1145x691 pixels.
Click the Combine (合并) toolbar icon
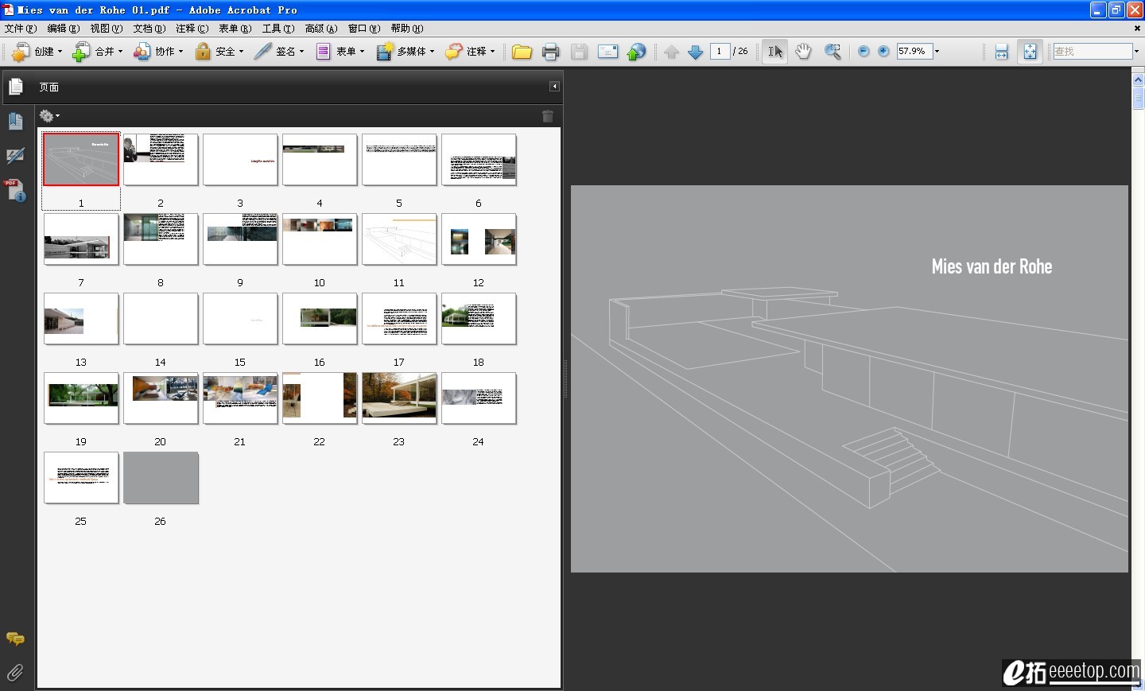(81, 52)
